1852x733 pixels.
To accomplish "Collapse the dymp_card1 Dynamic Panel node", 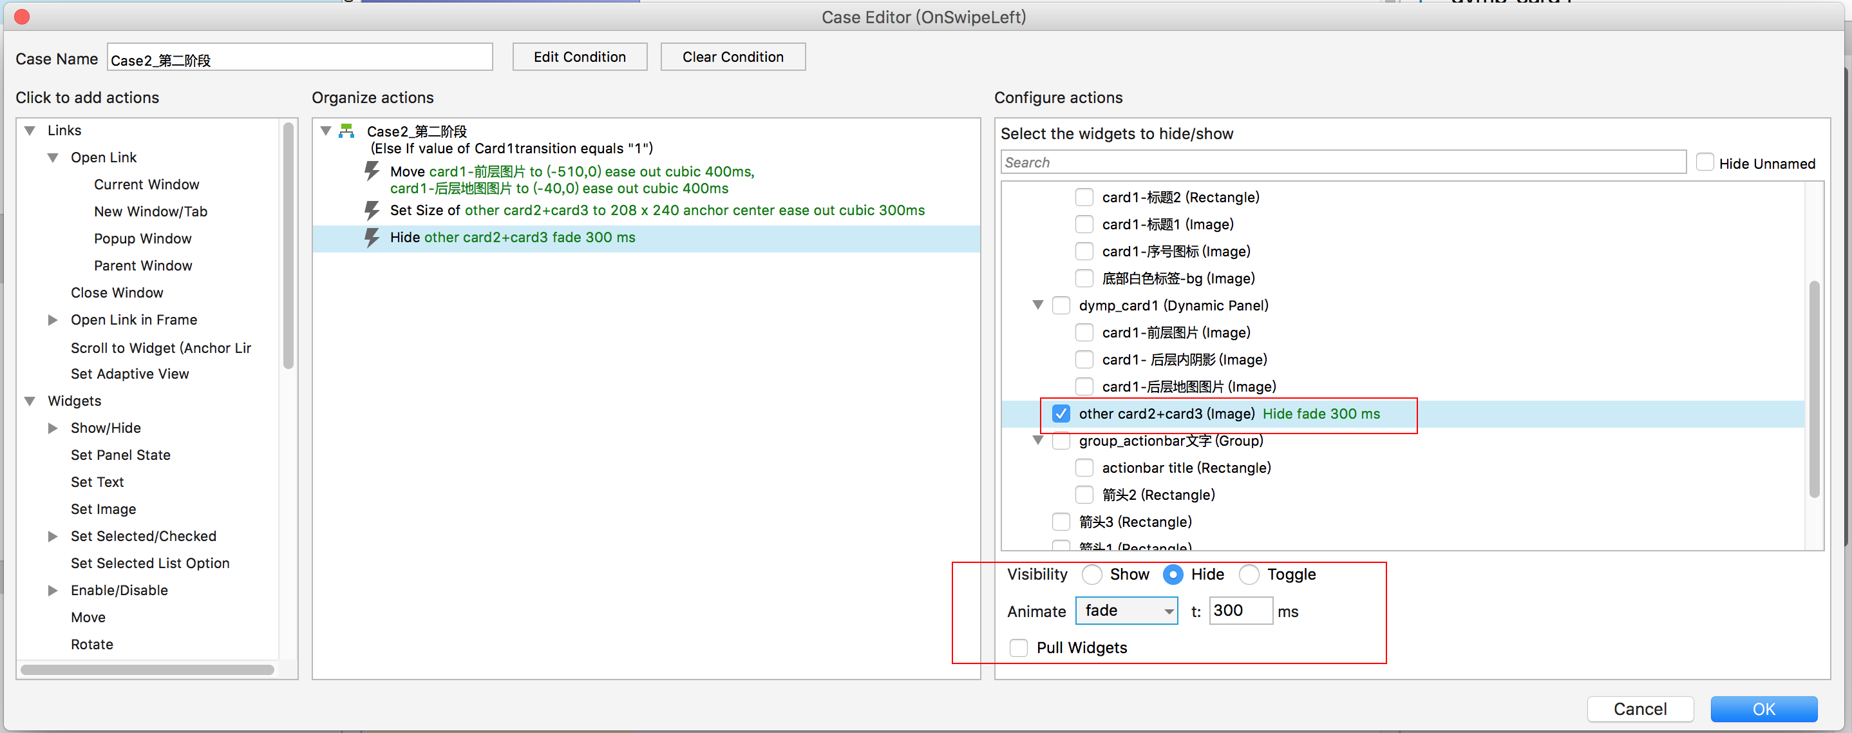I will (1037, 305).
